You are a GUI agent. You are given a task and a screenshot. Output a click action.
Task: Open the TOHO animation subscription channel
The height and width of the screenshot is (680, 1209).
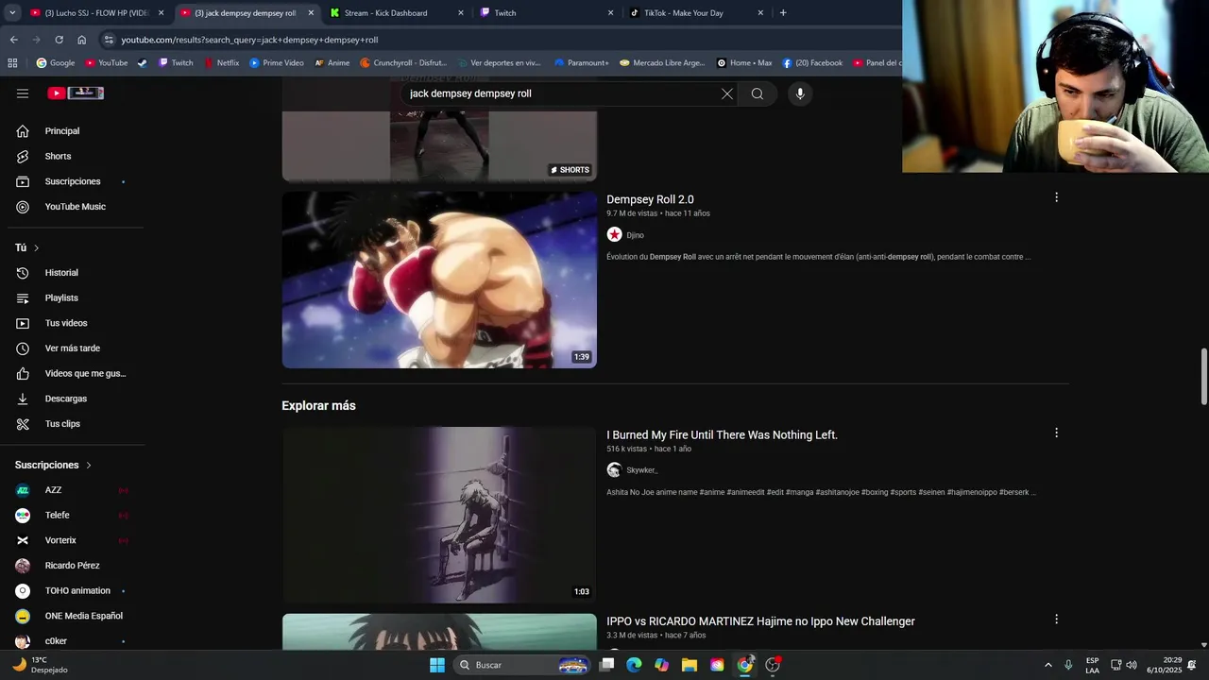click(75, 590)
